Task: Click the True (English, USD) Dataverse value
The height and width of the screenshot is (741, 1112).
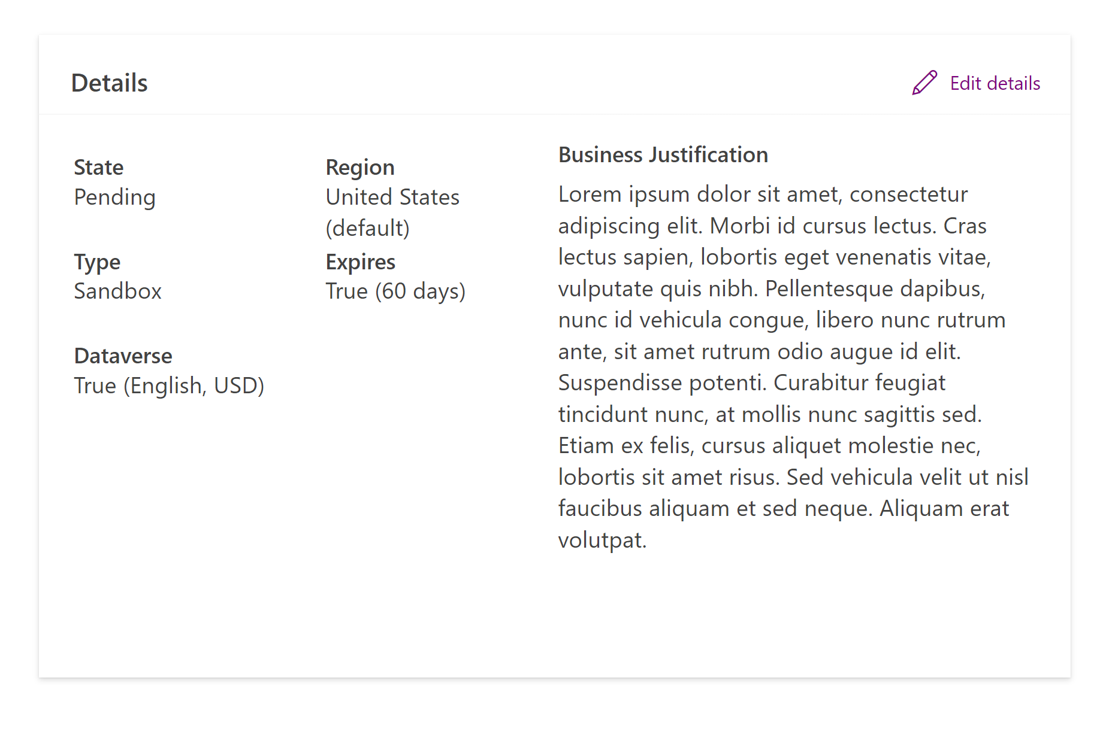Action: click(169, 385)
